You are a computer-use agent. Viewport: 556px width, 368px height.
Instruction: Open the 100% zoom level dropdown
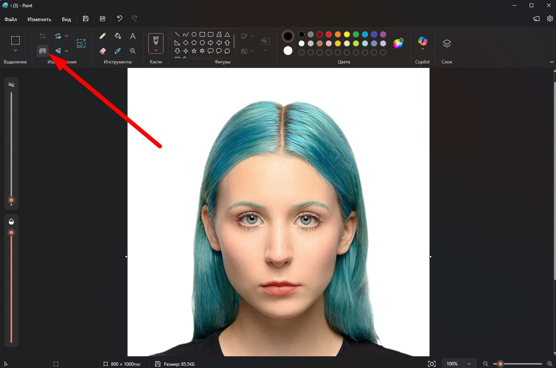(459, 364)
